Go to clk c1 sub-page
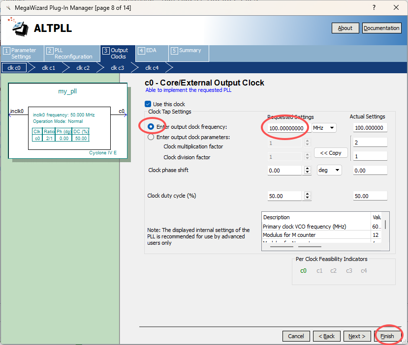Image resolution: width=408 pixels, height=345 pixels. point(48,68)
